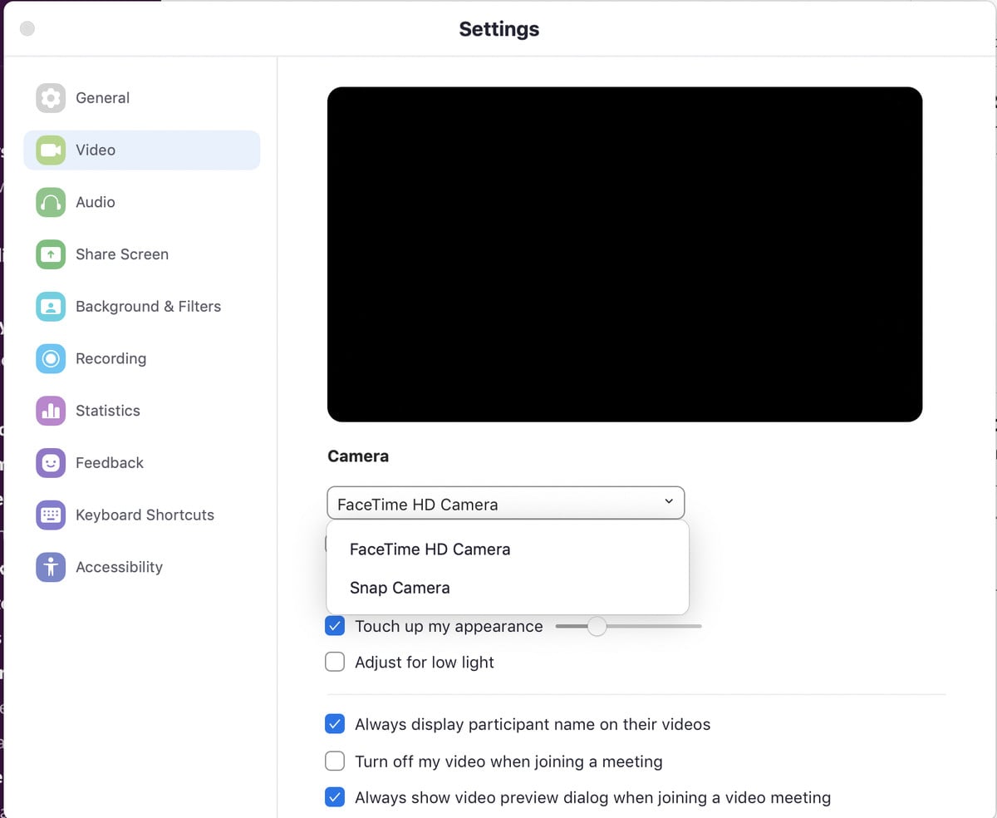Open Share Screen icon in sidebar
Image resolution: width=997 pixels, height=818 pixels.
coord(51,254)
